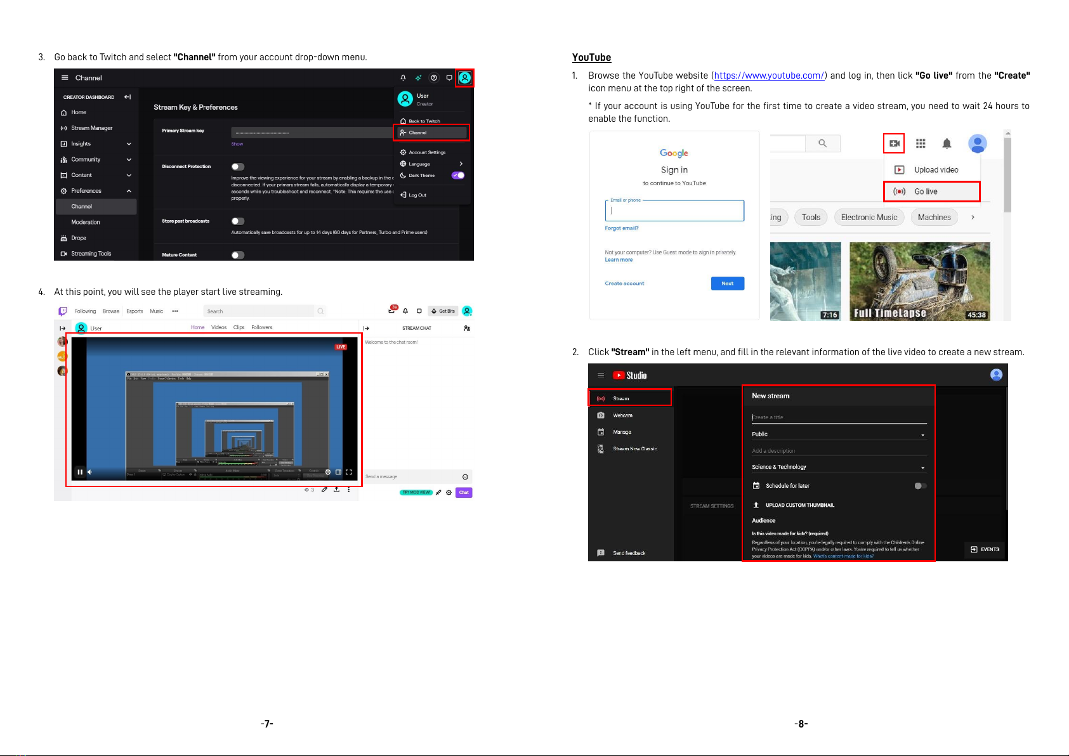
Task: Click blue Next button on Google sign-in
Action: pyautogui.click(x=728, y=283)
